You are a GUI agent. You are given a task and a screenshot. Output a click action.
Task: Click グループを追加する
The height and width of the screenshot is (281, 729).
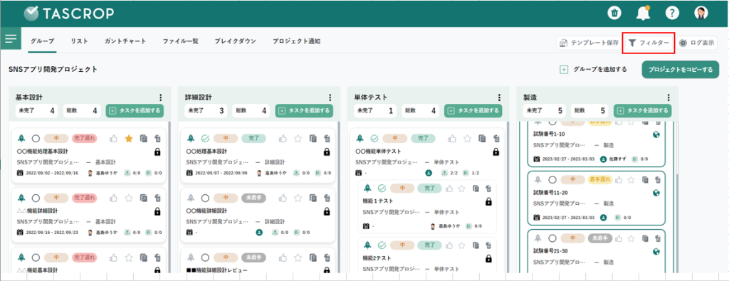593,69
